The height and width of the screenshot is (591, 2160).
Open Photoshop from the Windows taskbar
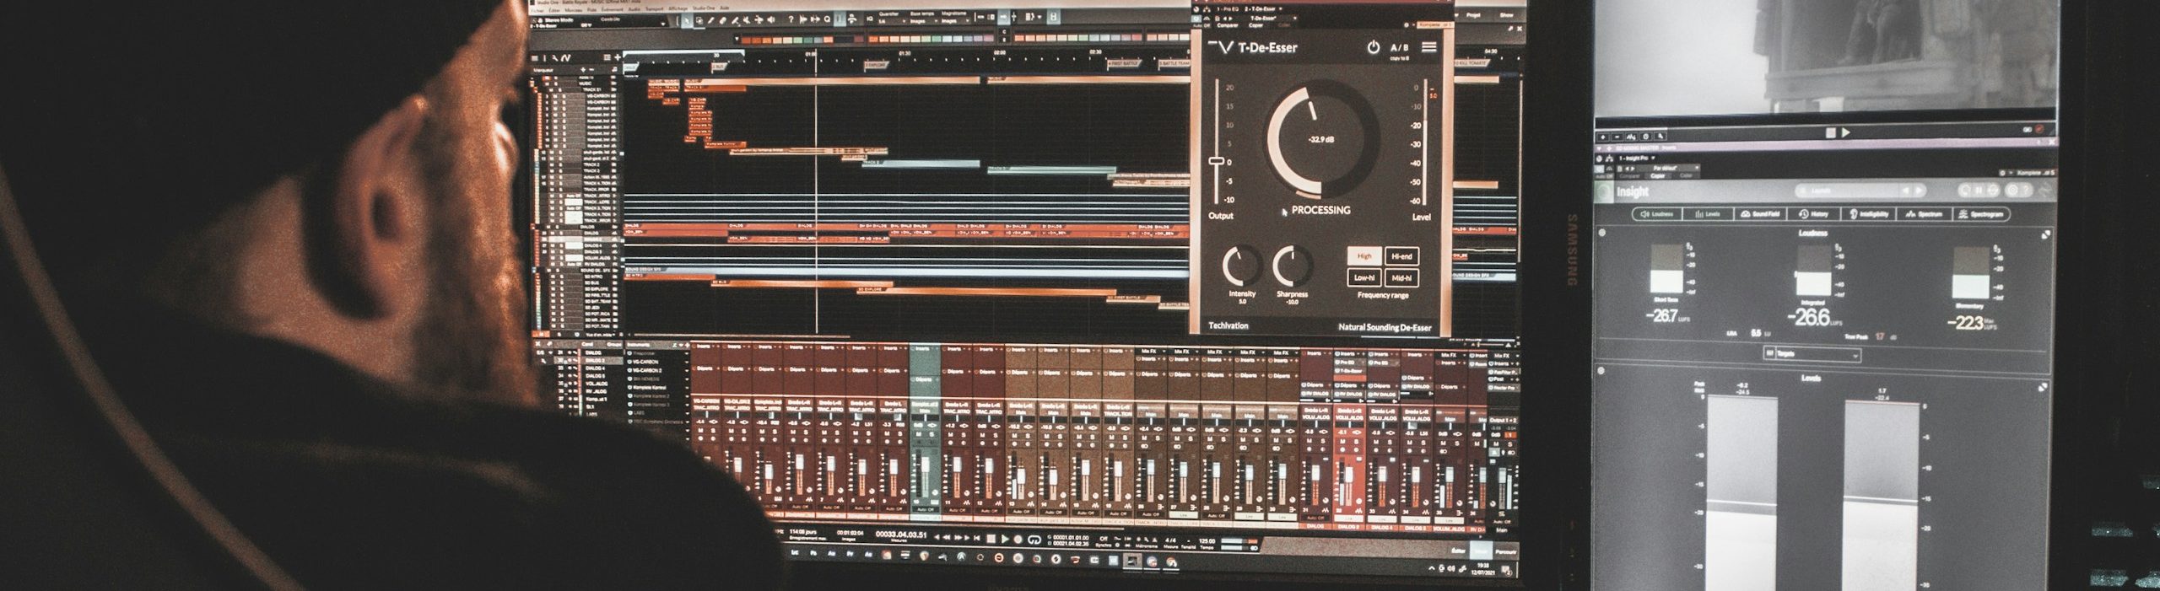[813, 553]
